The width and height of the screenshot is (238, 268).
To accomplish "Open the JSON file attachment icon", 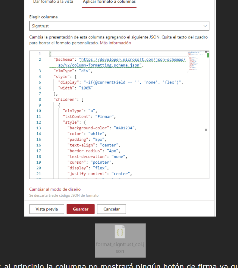I will pyautogui.click(x=120, y=232).
